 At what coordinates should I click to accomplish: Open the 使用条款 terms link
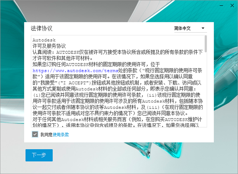61,134
